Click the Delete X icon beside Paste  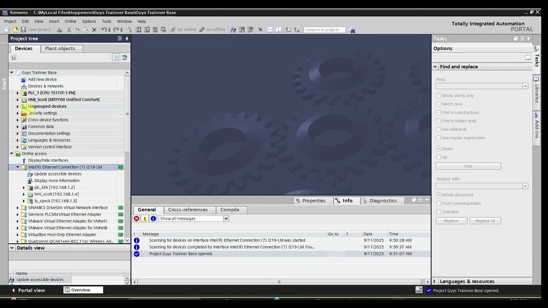point(94,30)
